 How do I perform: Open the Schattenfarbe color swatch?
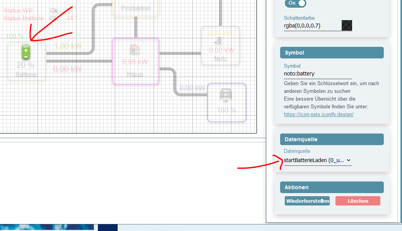pyautogui.click(x=347, y=26)
